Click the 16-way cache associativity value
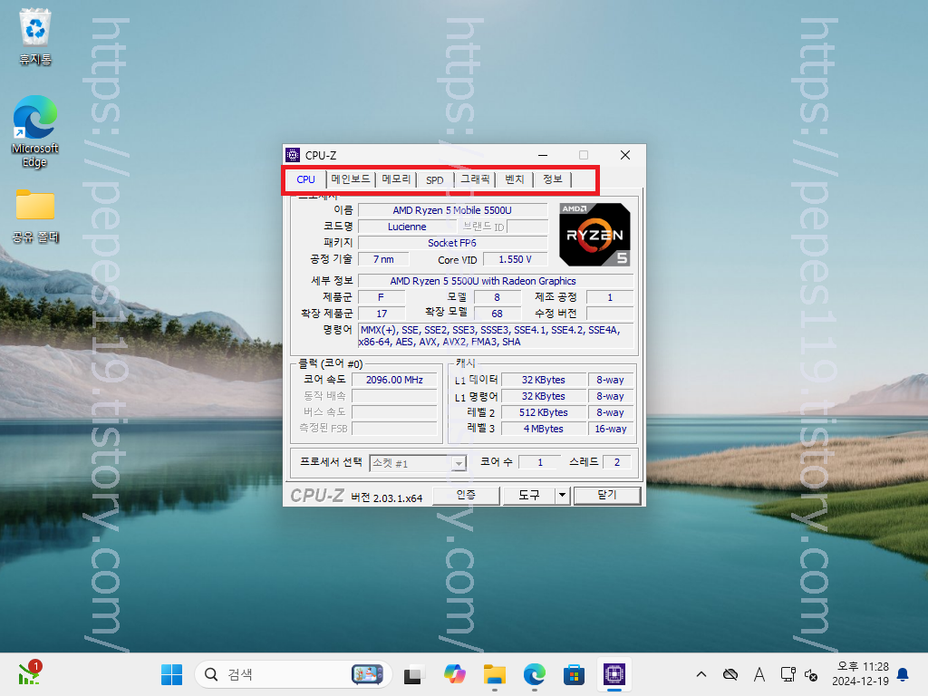The image size is (928, 696). click(x=610, y=429)
